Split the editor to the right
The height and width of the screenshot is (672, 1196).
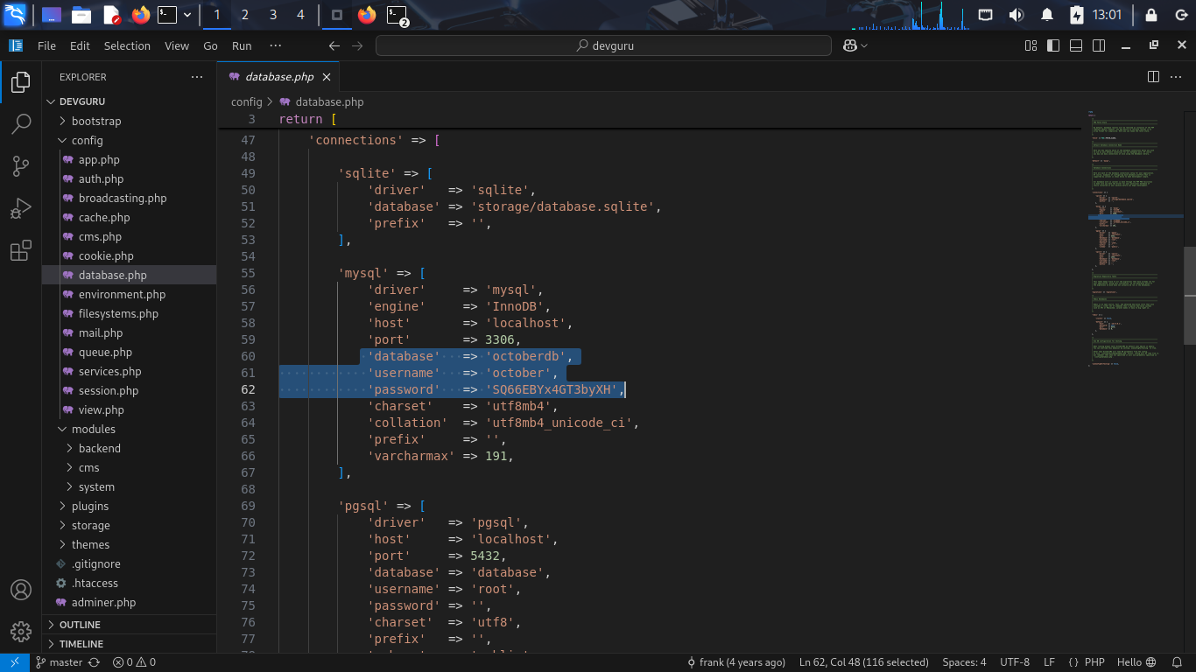(x=1153, y=77)
